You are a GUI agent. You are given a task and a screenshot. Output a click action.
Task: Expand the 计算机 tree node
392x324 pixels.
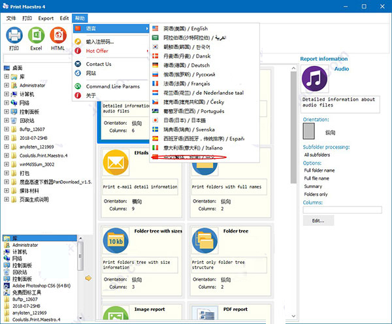[7, 94]
